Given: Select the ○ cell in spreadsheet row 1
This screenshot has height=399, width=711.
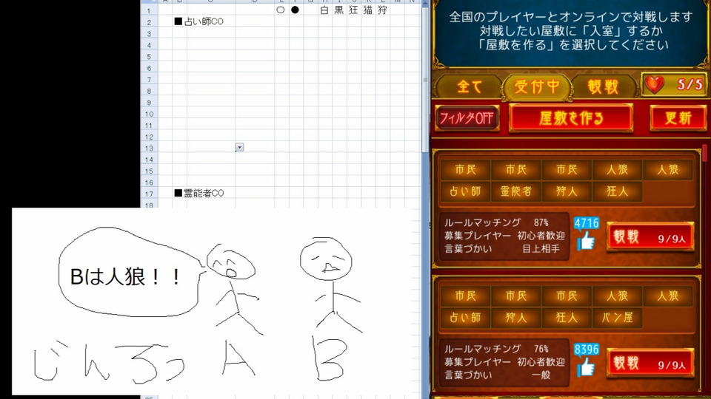Looking at the screenshot, I should click(x=281, y=10).
